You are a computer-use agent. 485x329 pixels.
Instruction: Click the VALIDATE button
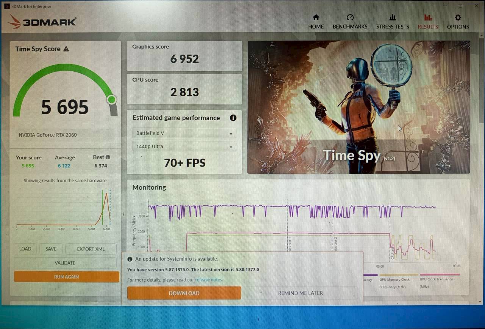[65, 263]
